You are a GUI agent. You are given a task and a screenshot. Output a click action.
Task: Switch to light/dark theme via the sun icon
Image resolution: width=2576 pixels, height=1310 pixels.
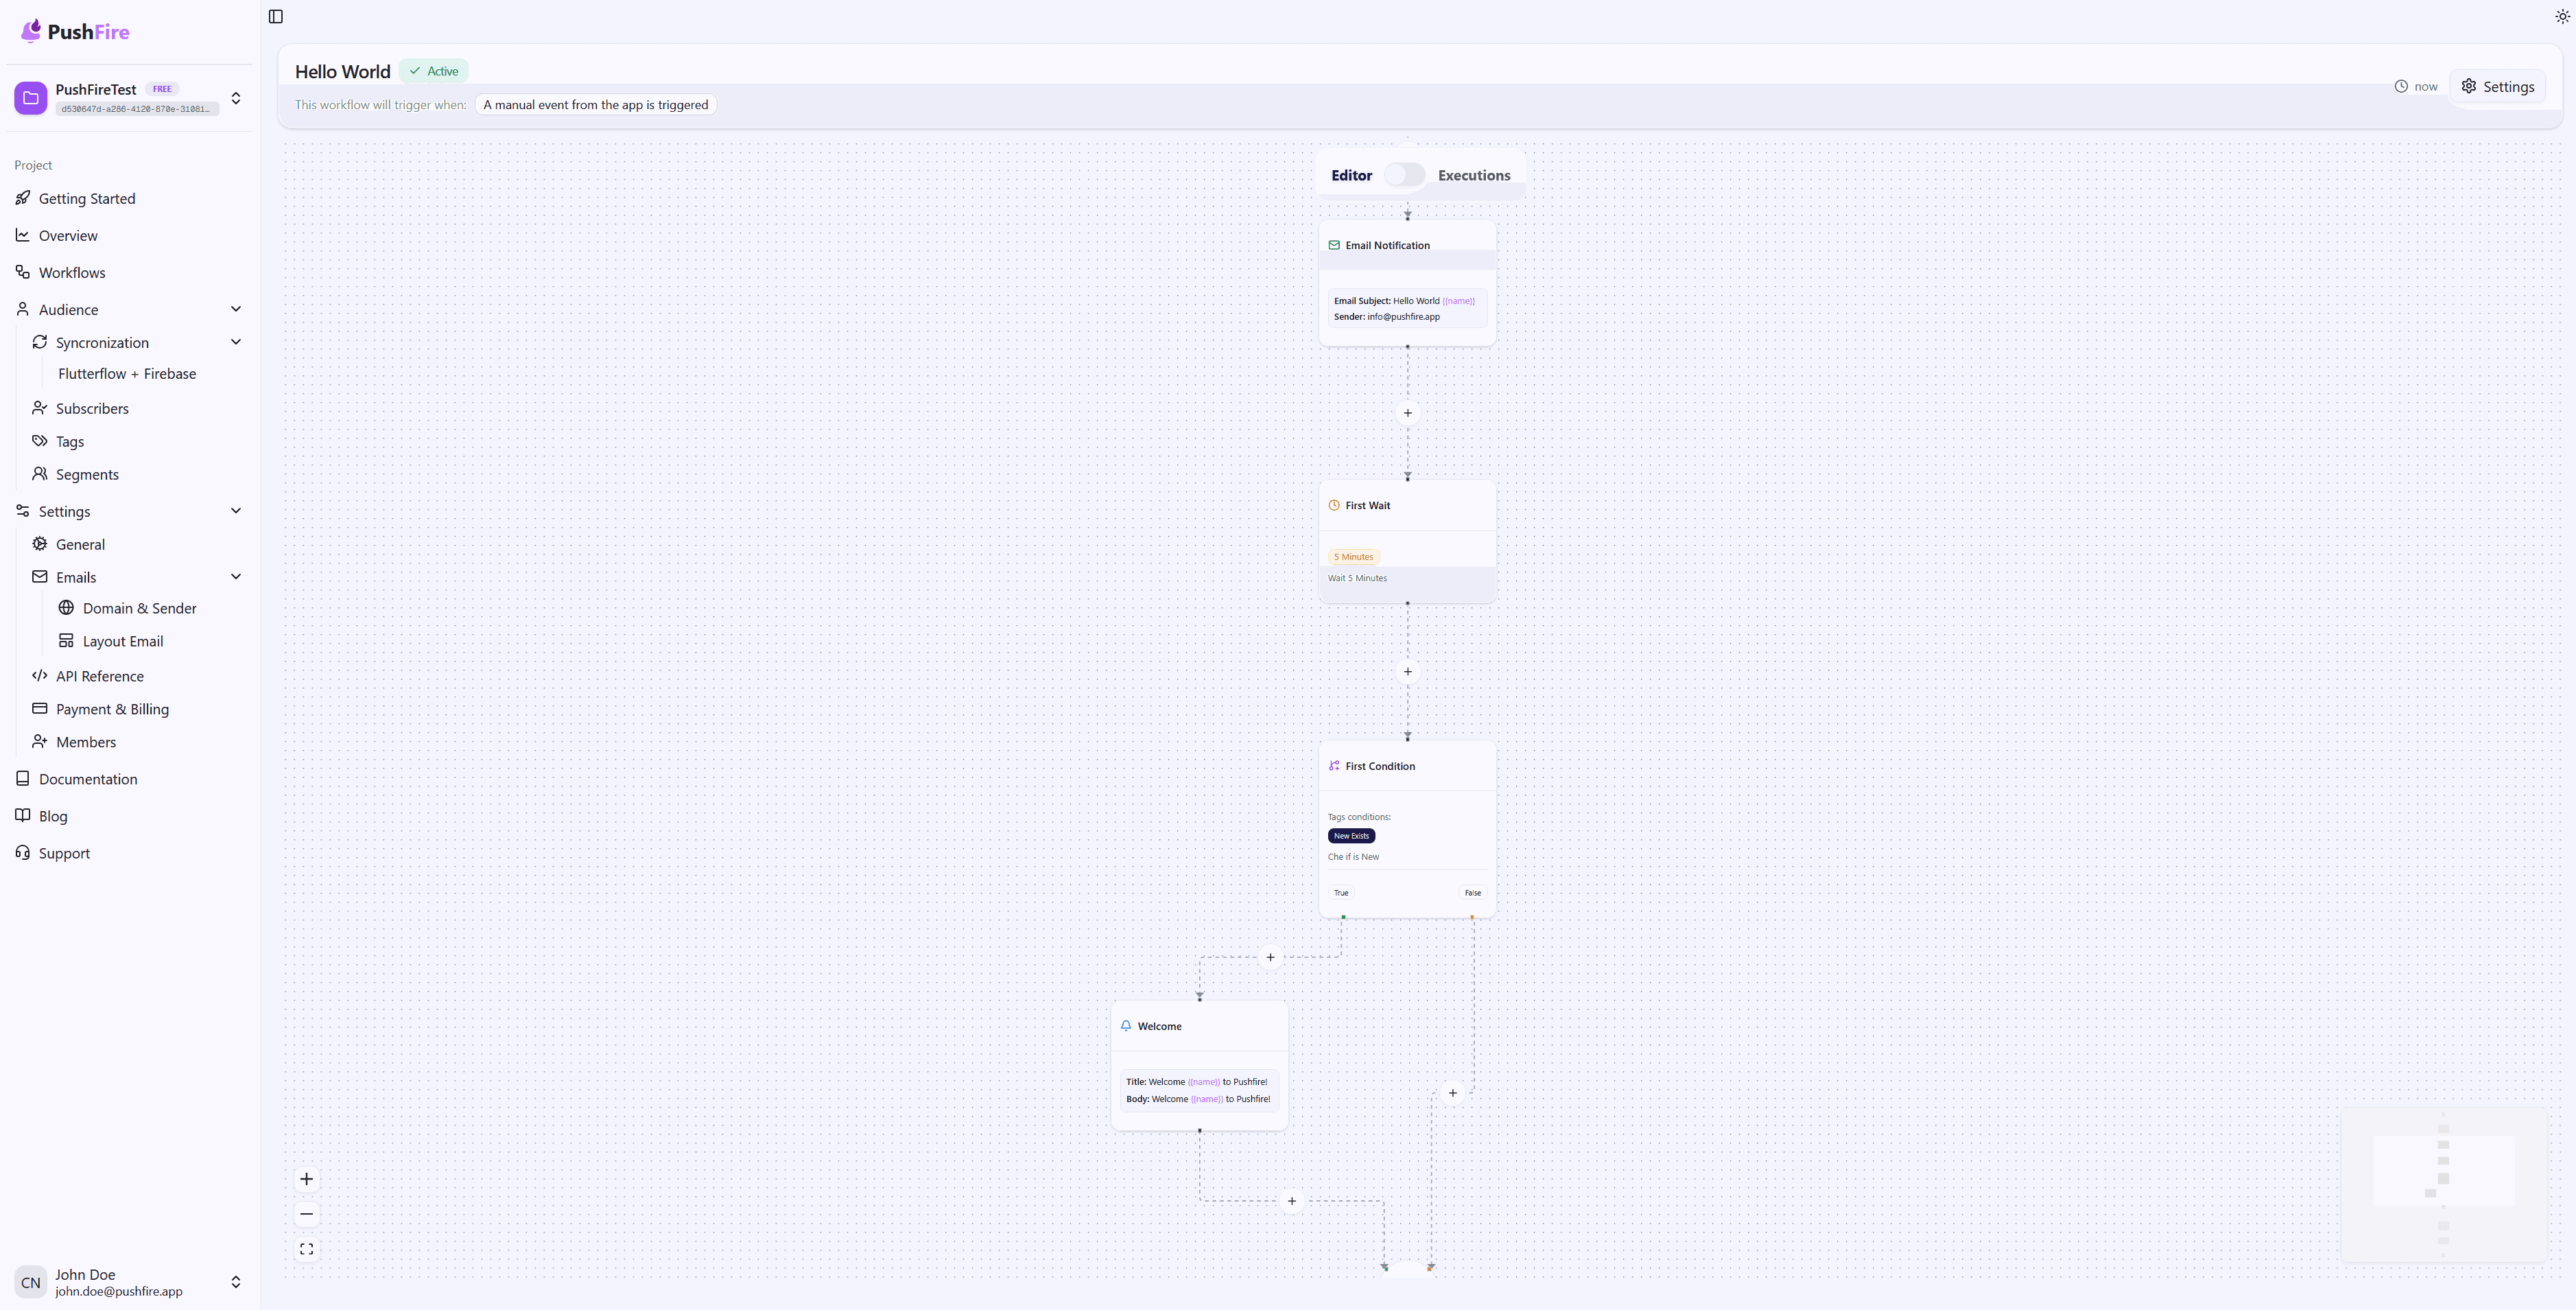[2561, 16]
